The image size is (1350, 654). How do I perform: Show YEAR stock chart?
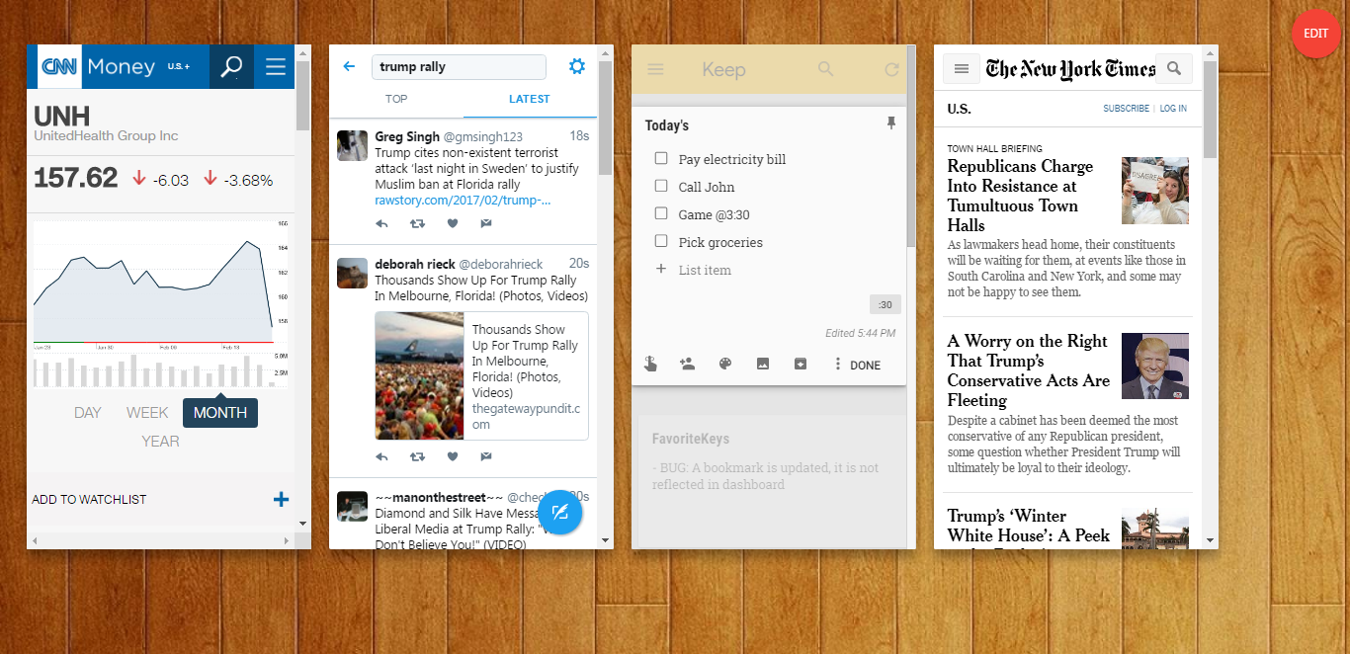point(160,442)
